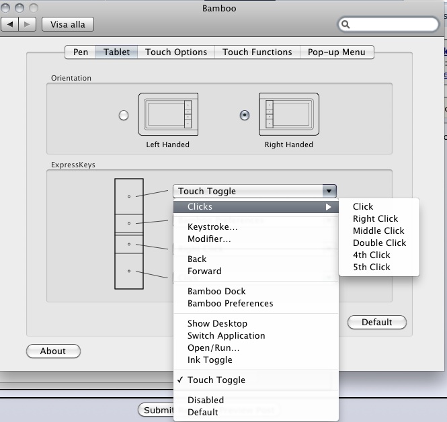Screen dimensions: 447x422
Task: Choose Open/Run... from the menu
Action: tap(255, 347)
